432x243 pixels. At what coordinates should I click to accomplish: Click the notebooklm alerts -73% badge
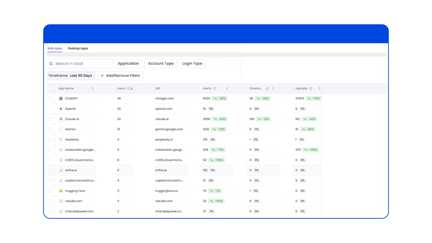point(217,150)
